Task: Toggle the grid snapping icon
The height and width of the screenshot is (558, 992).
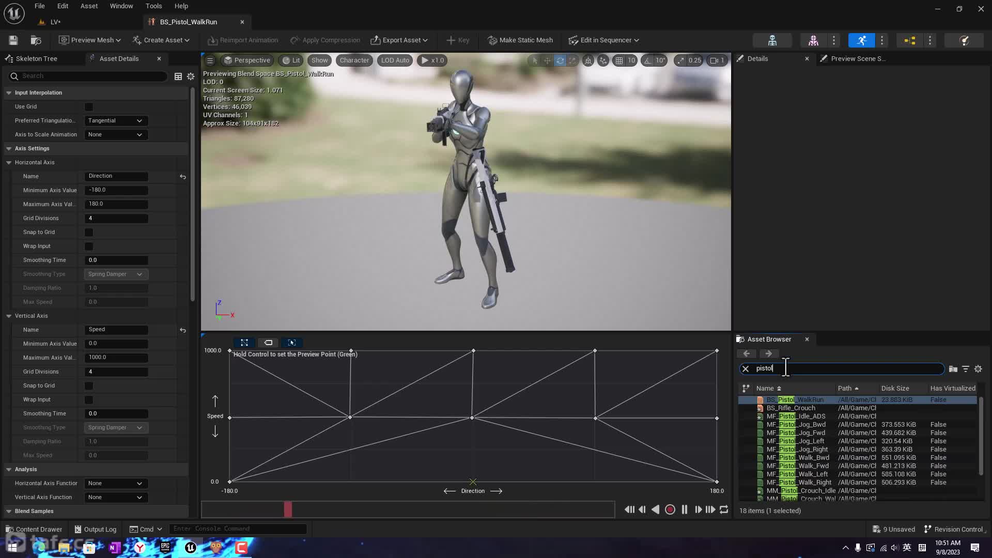Action: pos(619,60)
